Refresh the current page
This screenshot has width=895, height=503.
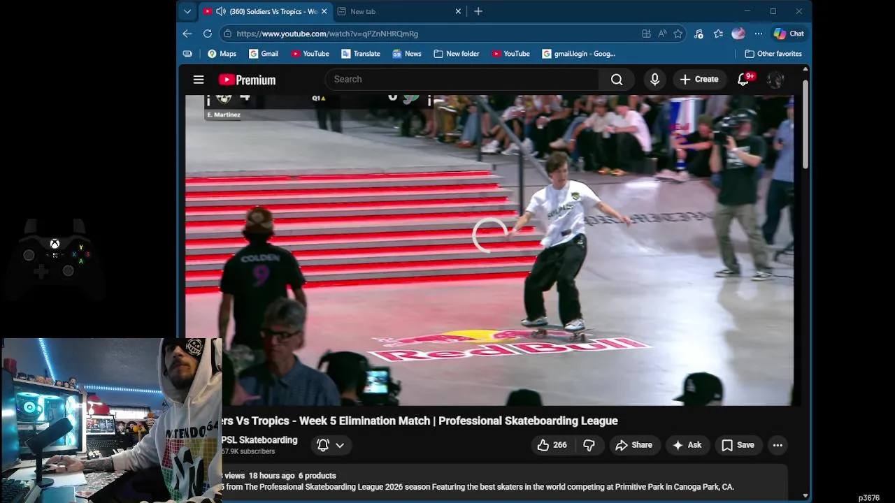point(208,34)
